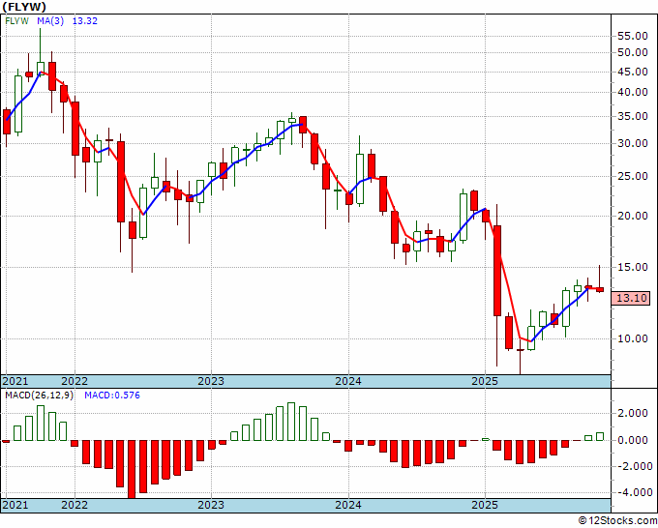Click 2025 on the MACD timeline

pyautogui.click(x=485, y=505)
